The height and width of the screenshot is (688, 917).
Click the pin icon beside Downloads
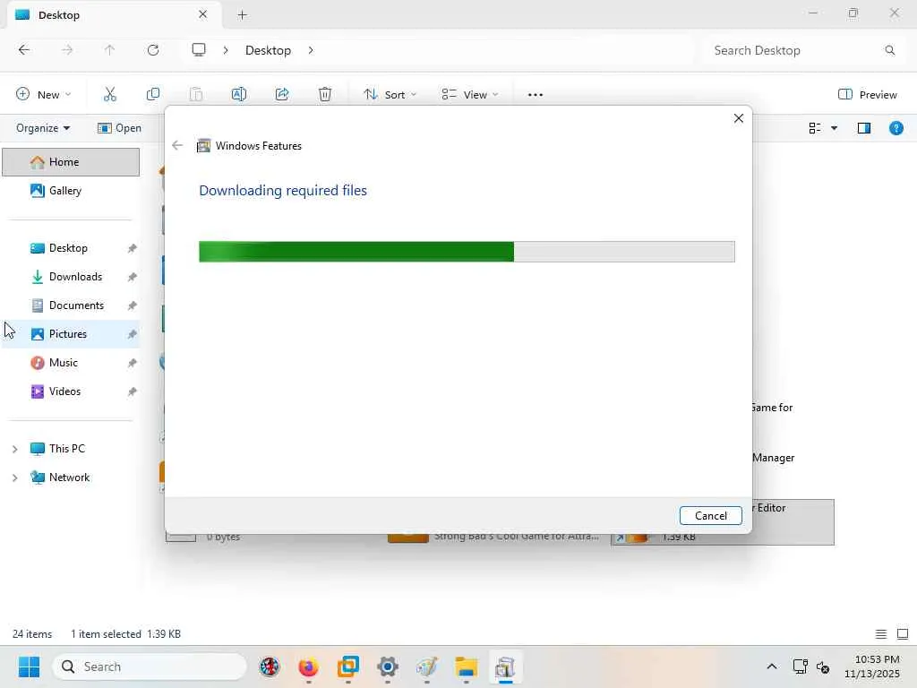click(x=133, y=277)
